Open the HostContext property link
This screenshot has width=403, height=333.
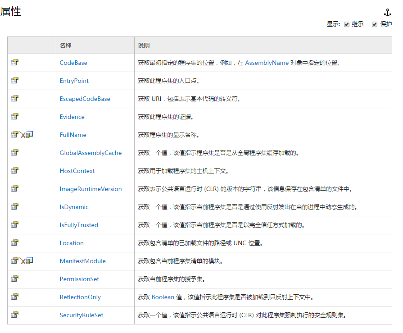(77, 171)
